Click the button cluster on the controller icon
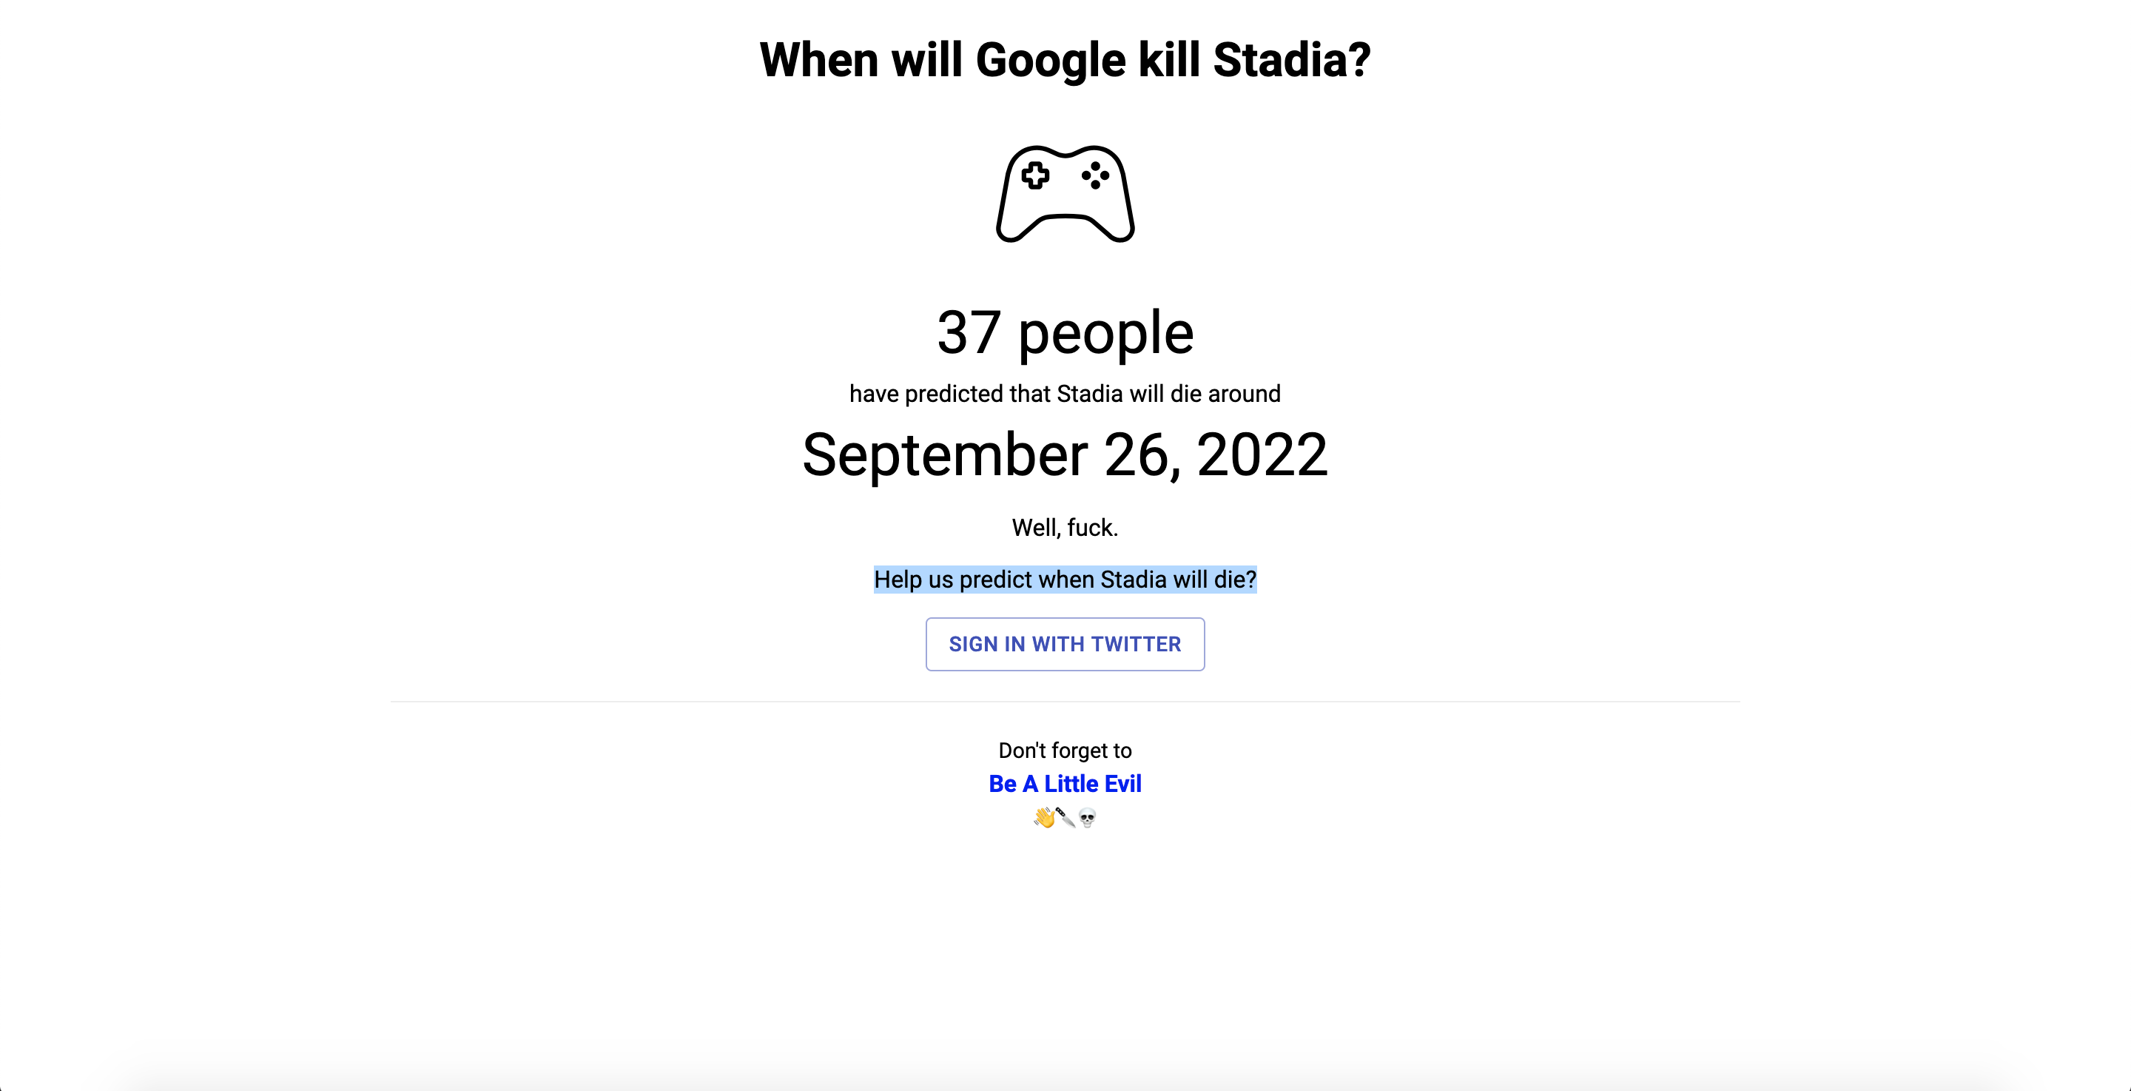The width and height of the screenshot is (2131, 1091). pyautogui.click(x=1096, y=176)
